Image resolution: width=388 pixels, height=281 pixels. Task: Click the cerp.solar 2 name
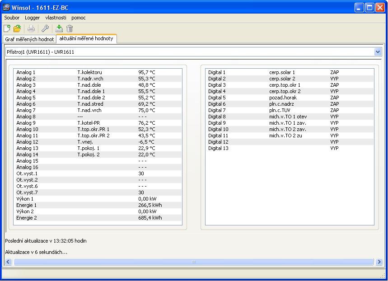pos(282,79)
